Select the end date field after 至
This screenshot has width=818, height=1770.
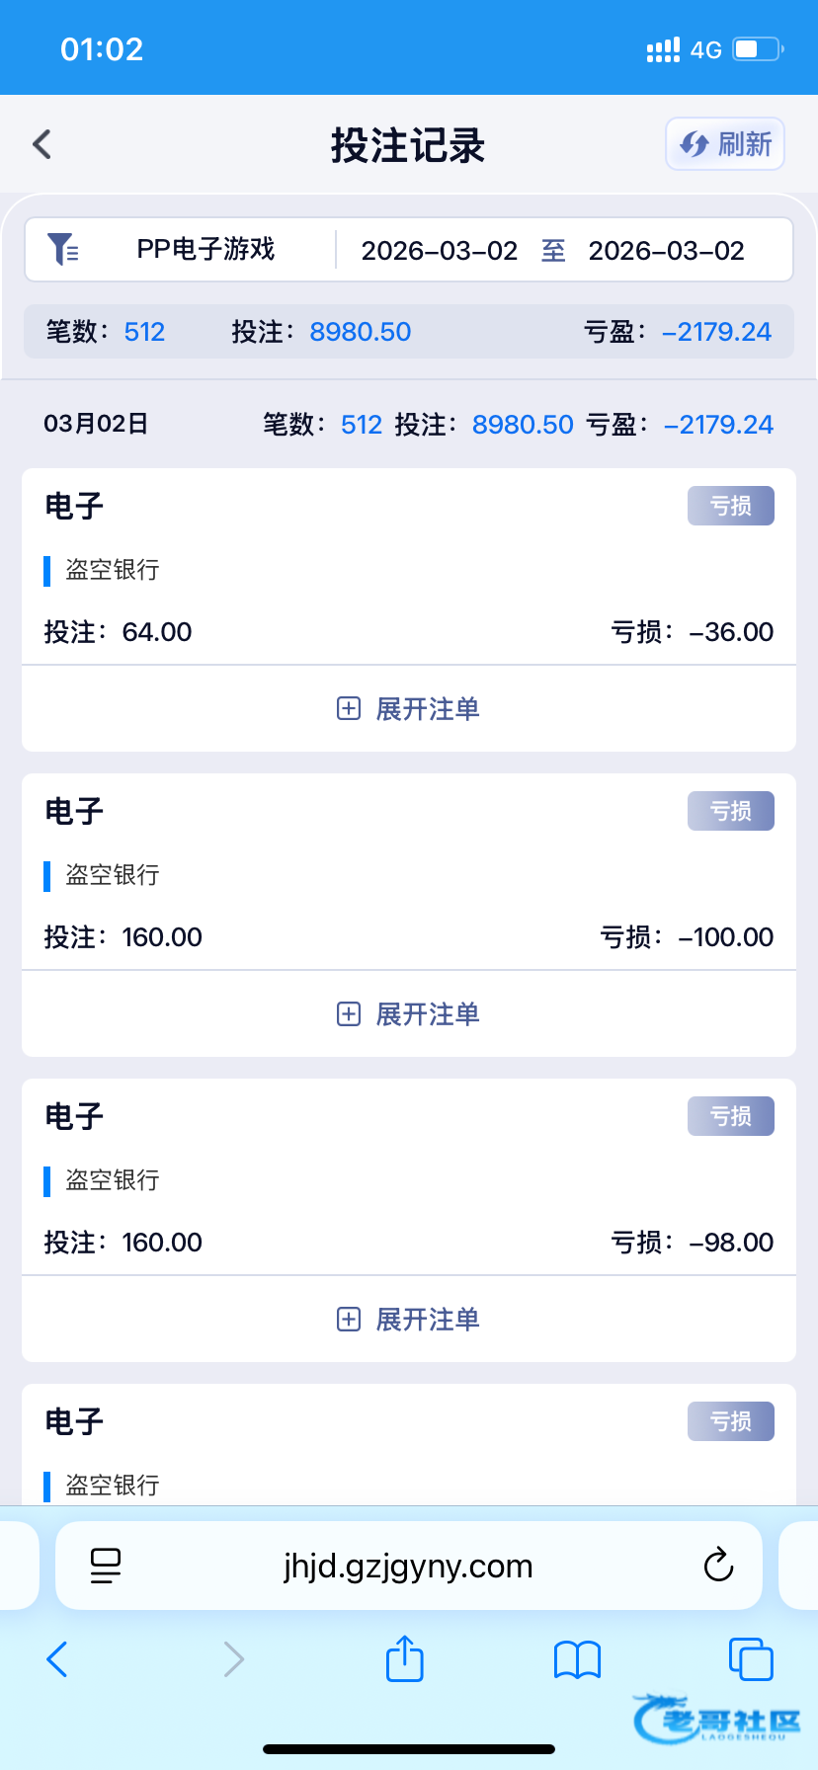pyautogui.click(x=666, y=251)
